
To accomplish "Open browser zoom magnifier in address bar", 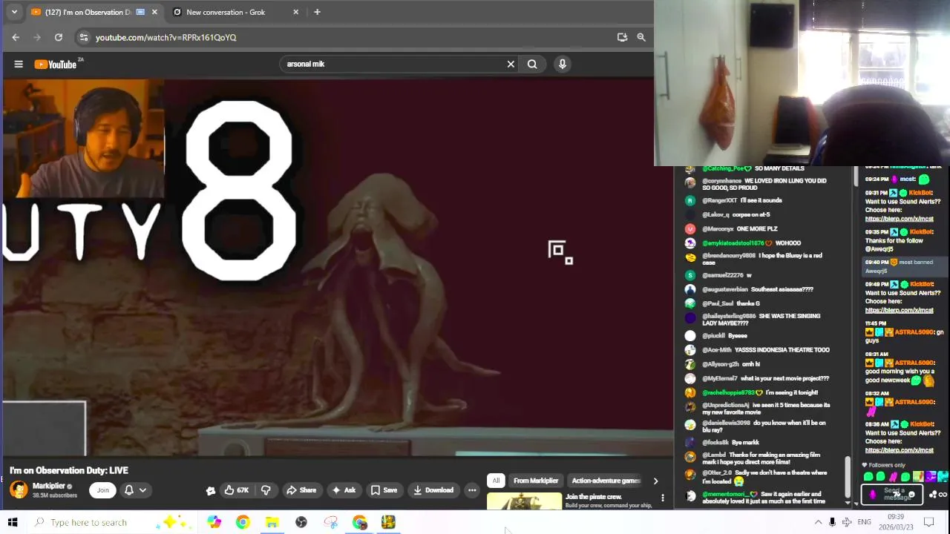I will tap(641, 37).
